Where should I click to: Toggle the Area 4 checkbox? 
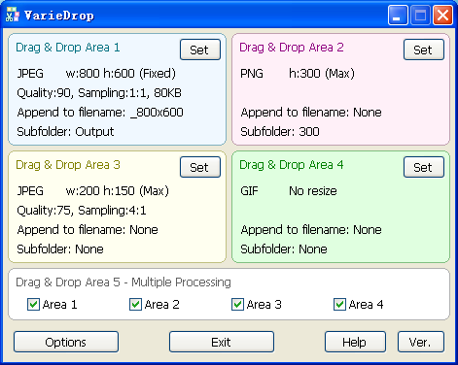tap(339, 305)
